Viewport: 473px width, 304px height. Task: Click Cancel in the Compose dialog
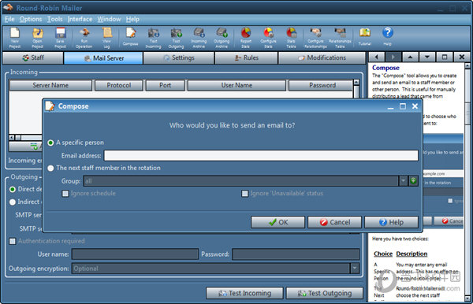pos(334,222)
